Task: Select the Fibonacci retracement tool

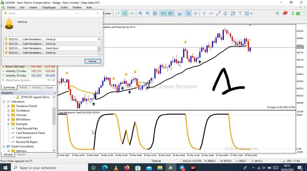Action: click(233, 13)
